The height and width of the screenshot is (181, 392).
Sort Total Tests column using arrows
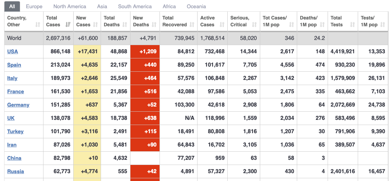coord(352,25)
